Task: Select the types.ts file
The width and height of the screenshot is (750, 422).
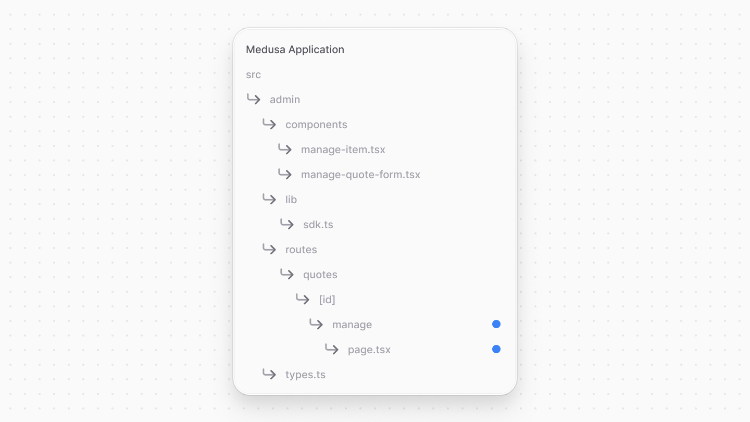Action: click(305, 375)
